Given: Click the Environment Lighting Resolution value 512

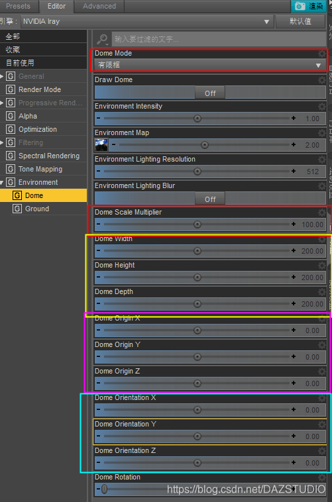Looking at the screenshot, I should click(x=313, y=172).
